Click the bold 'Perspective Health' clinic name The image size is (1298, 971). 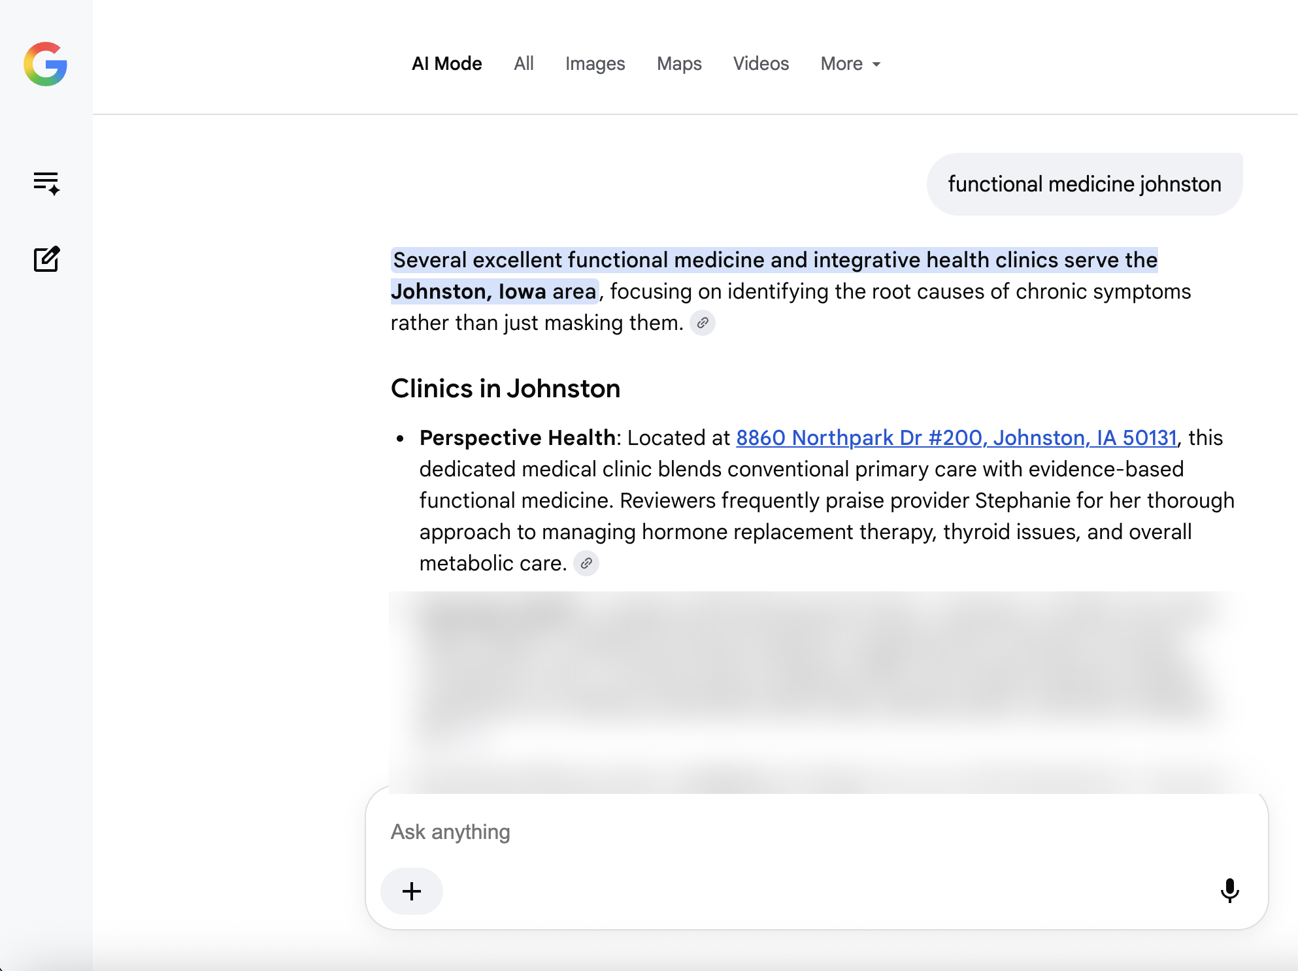click(518, 438)
